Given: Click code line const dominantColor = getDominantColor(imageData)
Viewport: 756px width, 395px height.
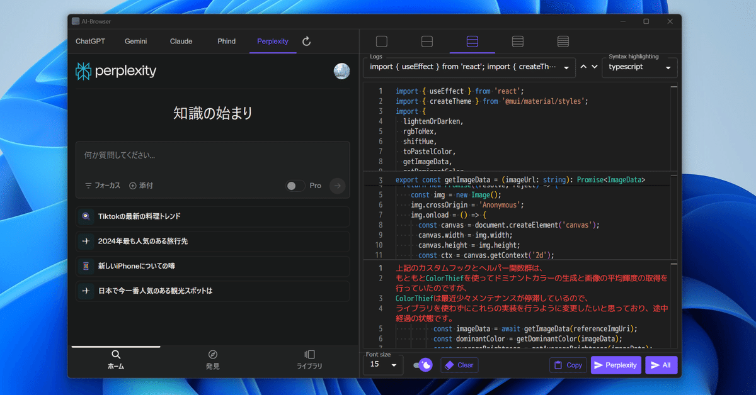Looking at the screenshot, I should point(528,338).
